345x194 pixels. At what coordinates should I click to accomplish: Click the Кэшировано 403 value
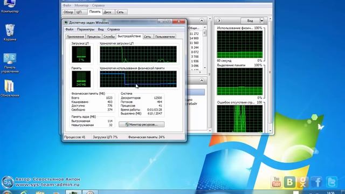click(110, 102)
